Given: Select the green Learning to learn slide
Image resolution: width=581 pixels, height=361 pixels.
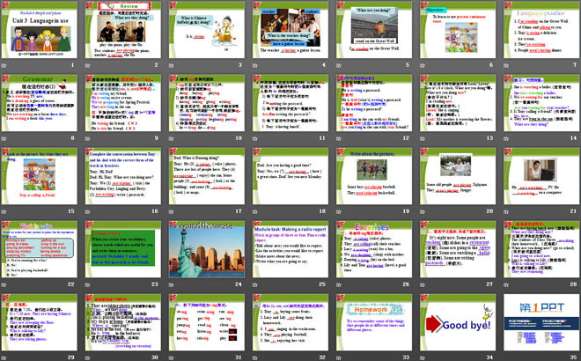Looking at the screenshot, I should 123,248.
